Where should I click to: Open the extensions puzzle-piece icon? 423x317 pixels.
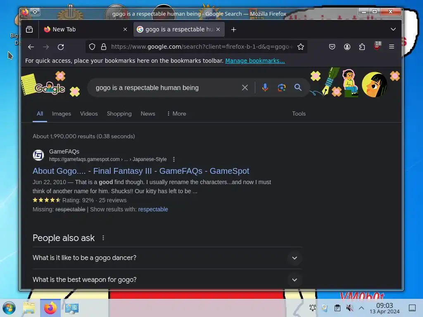click(x=362, y=47)
